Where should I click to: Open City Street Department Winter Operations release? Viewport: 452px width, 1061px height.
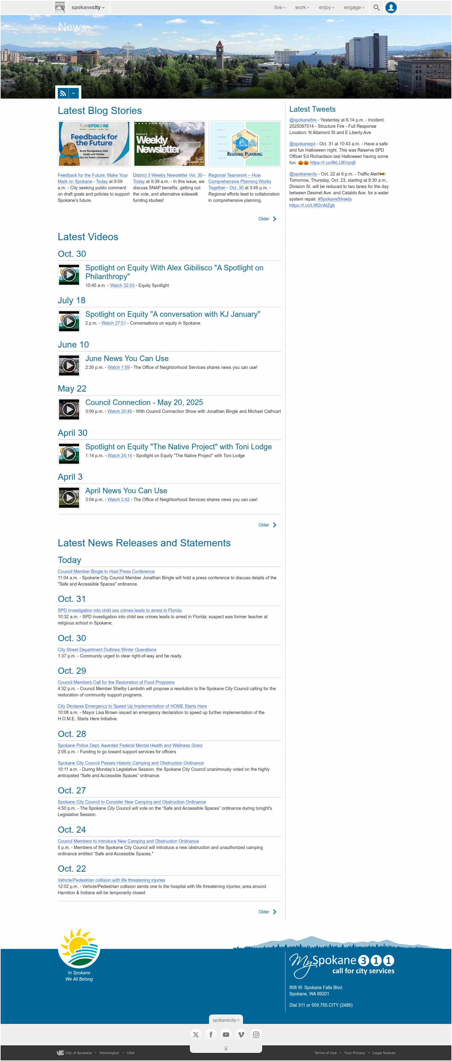click(x=107, y=650)
